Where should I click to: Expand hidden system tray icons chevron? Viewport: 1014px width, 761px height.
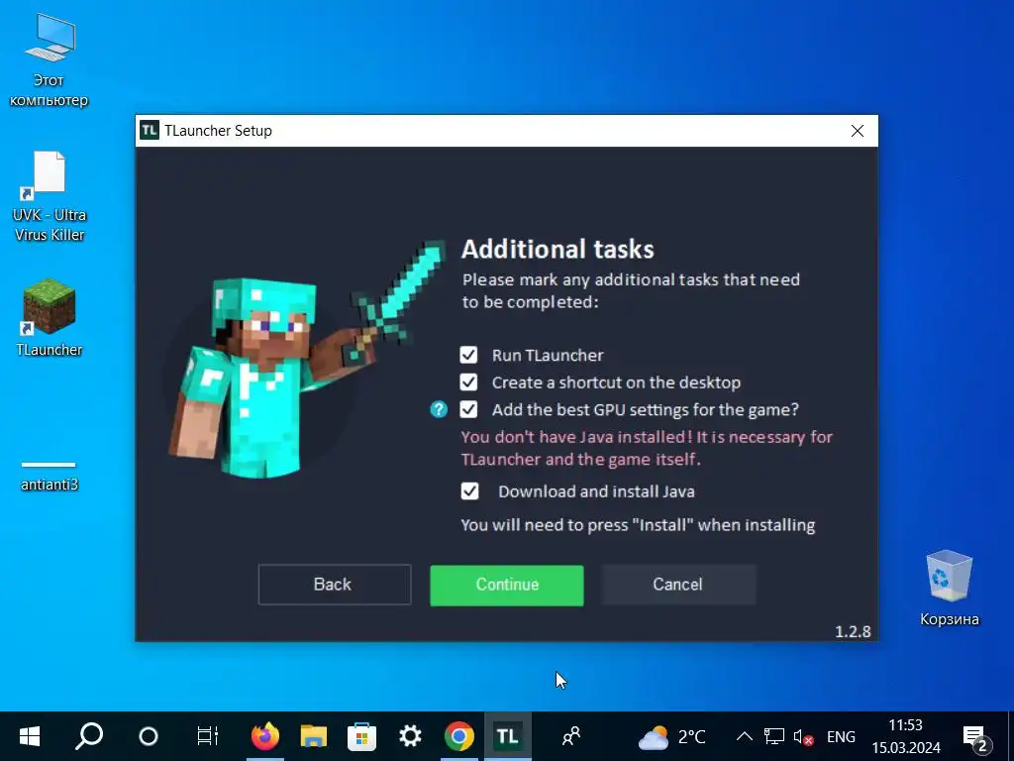pyautogui.click(x=745, y=736)
